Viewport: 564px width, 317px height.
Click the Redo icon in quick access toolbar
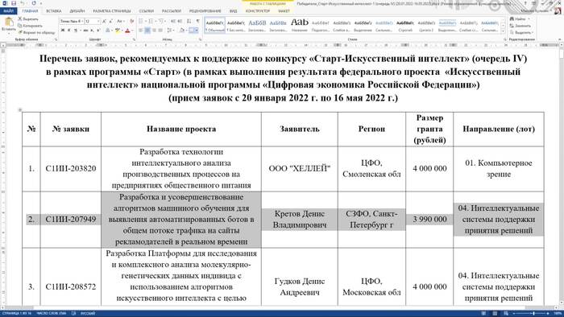point(34,3)
